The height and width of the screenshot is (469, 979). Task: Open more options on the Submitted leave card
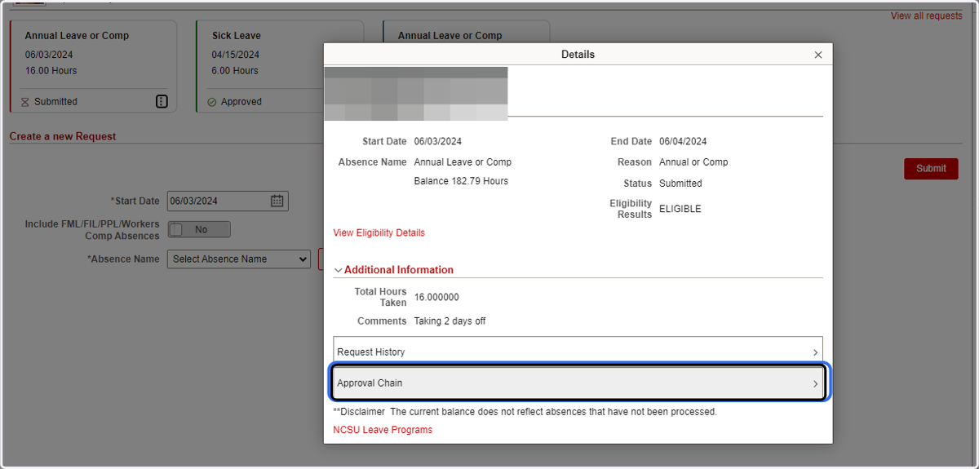(x=162, y=101)
